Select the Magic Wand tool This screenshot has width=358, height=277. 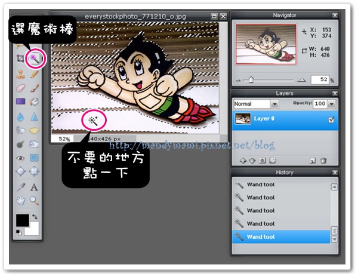click(35, 59)
